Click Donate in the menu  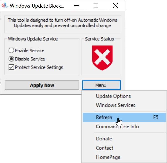coord(104,139)
